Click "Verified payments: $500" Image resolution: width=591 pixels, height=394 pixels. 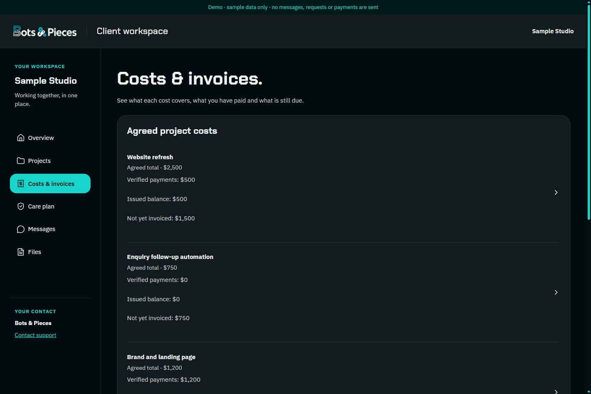[161, 180]
